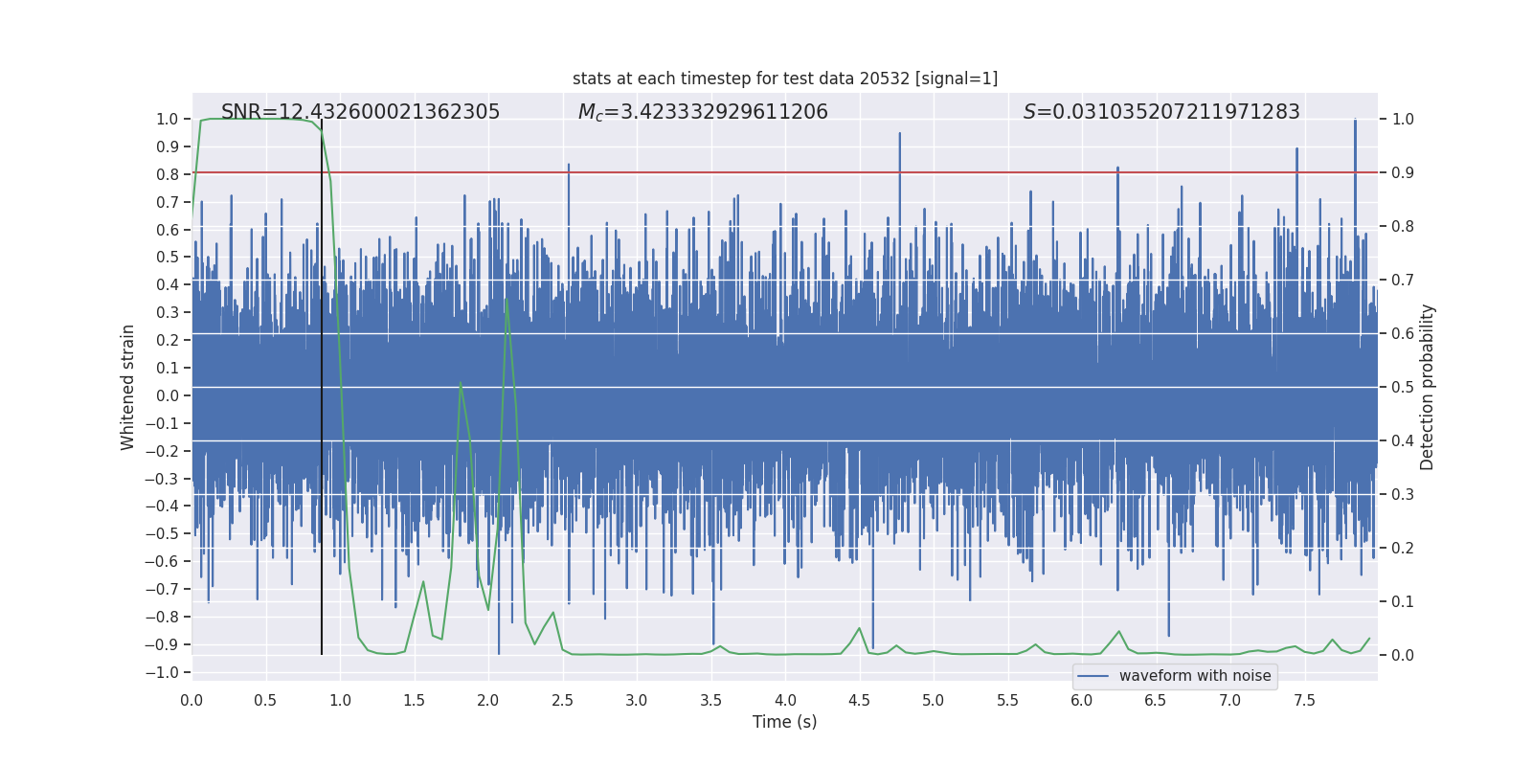Click the plot title mentioning test data 20532
The height and width of the screenshot is (766, 1532).
pos(784,79)
